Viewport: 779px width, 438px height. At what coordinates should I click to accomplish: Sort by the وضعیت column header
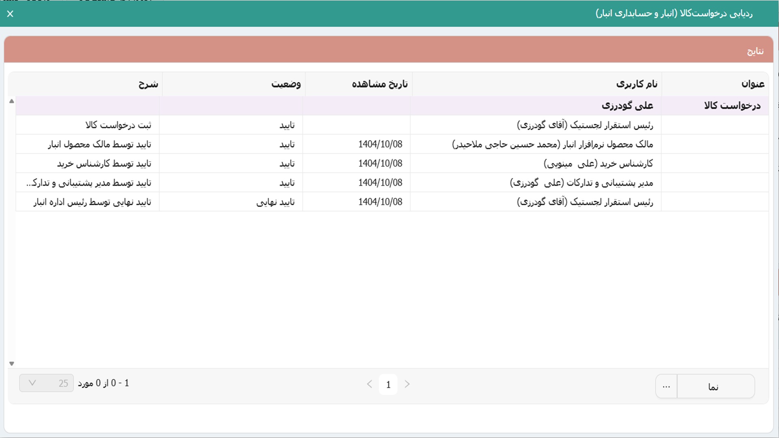click(286, 84)
